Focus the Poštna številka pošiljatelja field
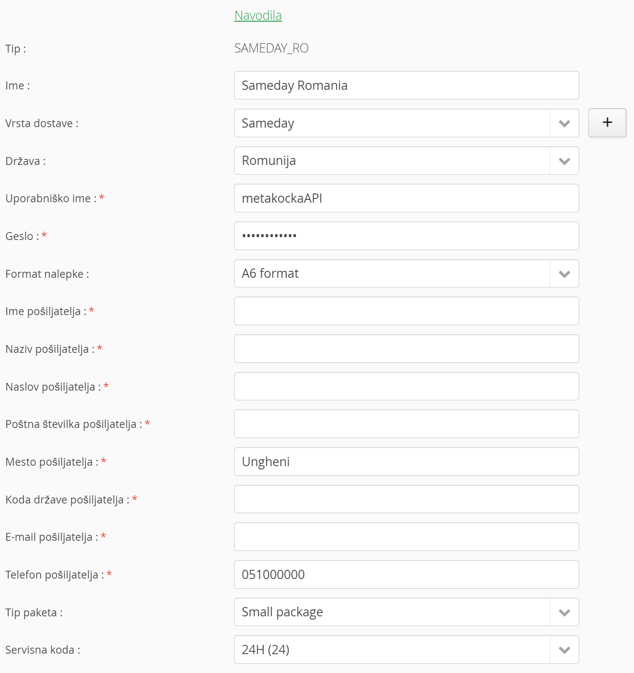 (407, 424)
